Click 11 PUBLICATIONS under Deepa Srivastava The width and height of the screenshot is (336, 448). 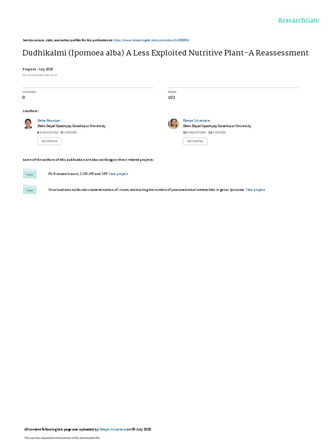pos(195,133)
